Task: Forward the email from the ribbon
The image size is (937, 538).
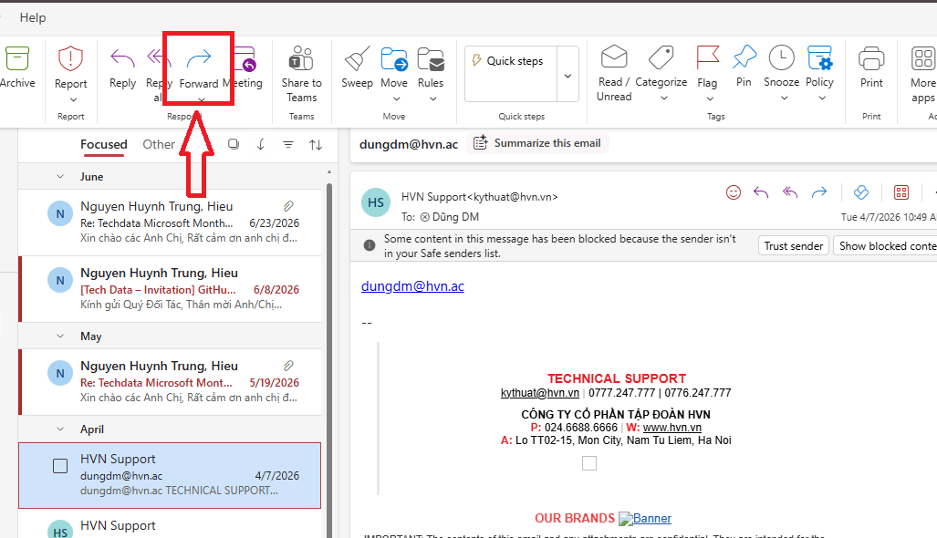Action: [198, 67]
